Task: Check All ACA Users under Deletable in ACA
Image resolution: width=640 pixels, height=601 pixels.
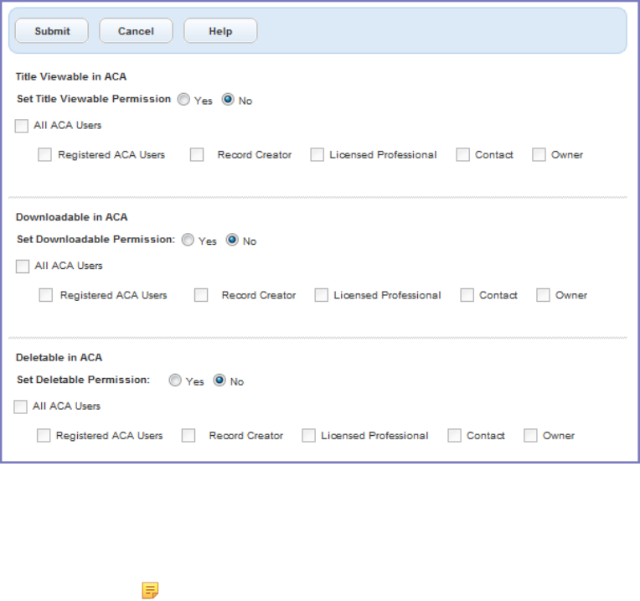Action: [20, 407]
